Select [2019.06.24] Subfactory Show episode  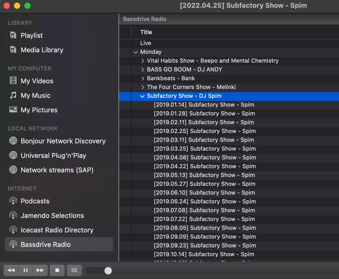coord(205,202)
